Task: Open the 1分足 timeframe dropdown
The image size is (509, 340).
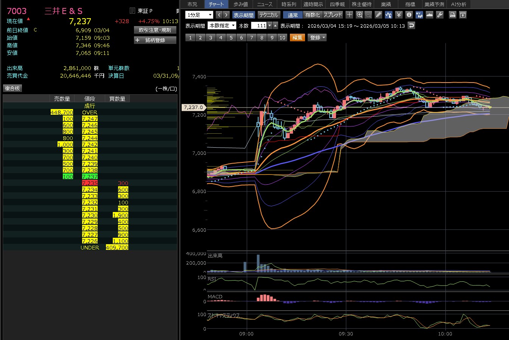Action: pos(199,15)
